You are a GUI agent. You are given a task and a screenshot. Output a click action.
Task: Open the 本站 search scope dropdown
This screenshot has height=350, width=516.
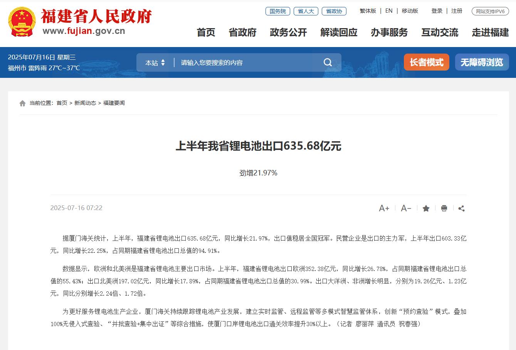(155, 62)
